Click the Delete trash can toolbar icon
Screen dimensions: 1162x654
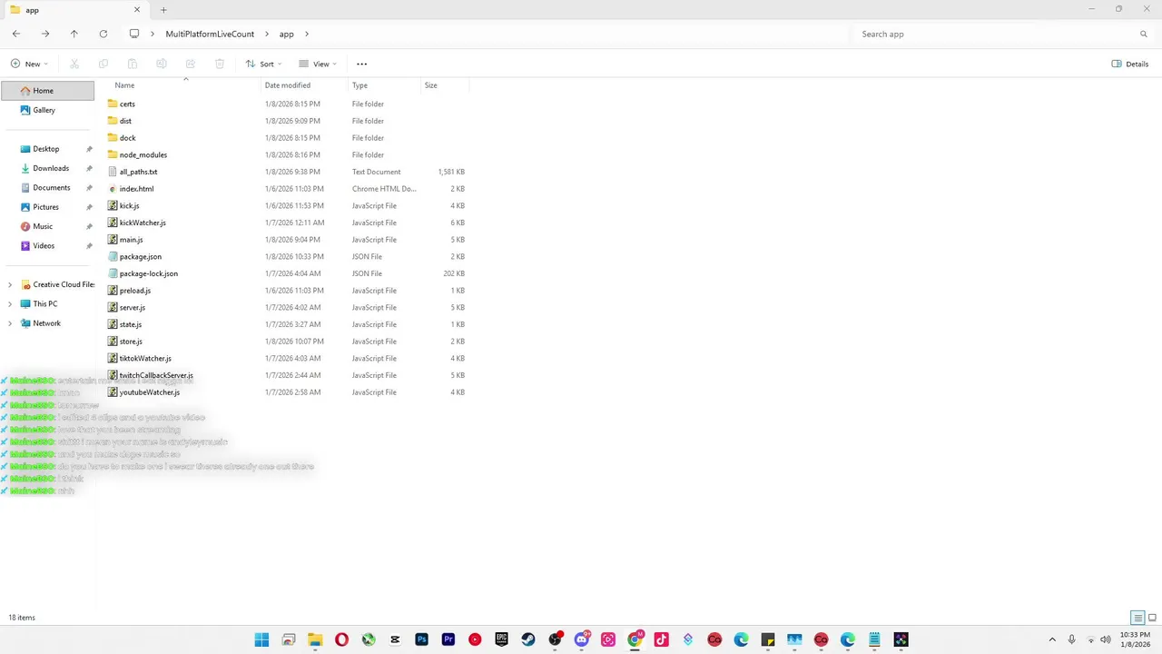(220, 64)
